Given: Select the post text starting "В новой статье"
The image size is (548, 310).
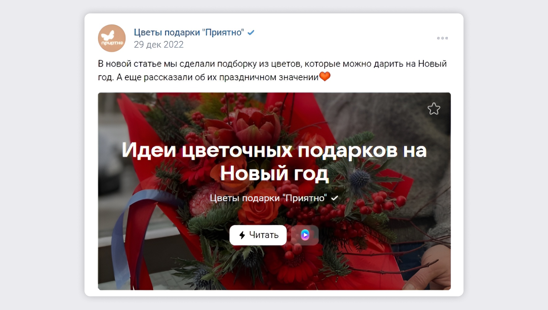Looking at the screenshot, I should click(272, 70).
